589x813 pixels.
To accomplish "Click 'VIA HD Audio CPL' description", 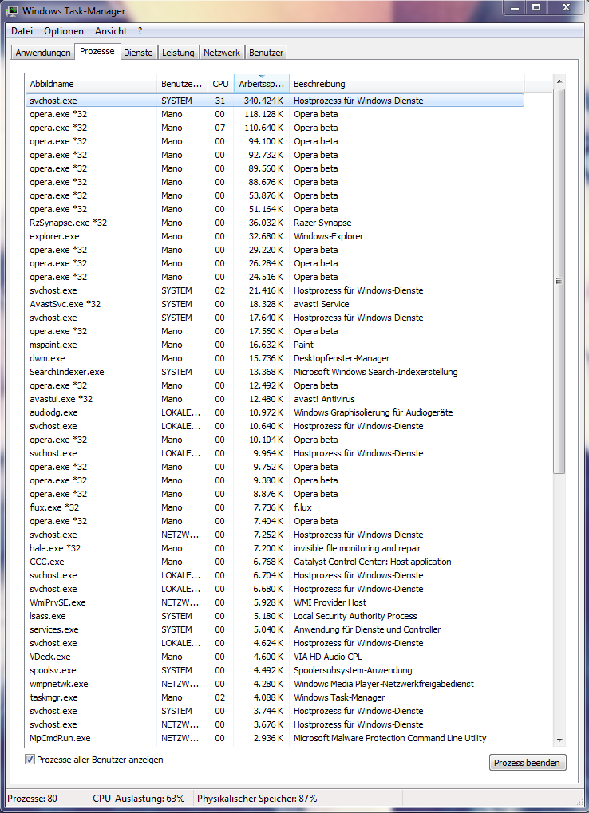I will pyautogui.click(x=328, y=657).
